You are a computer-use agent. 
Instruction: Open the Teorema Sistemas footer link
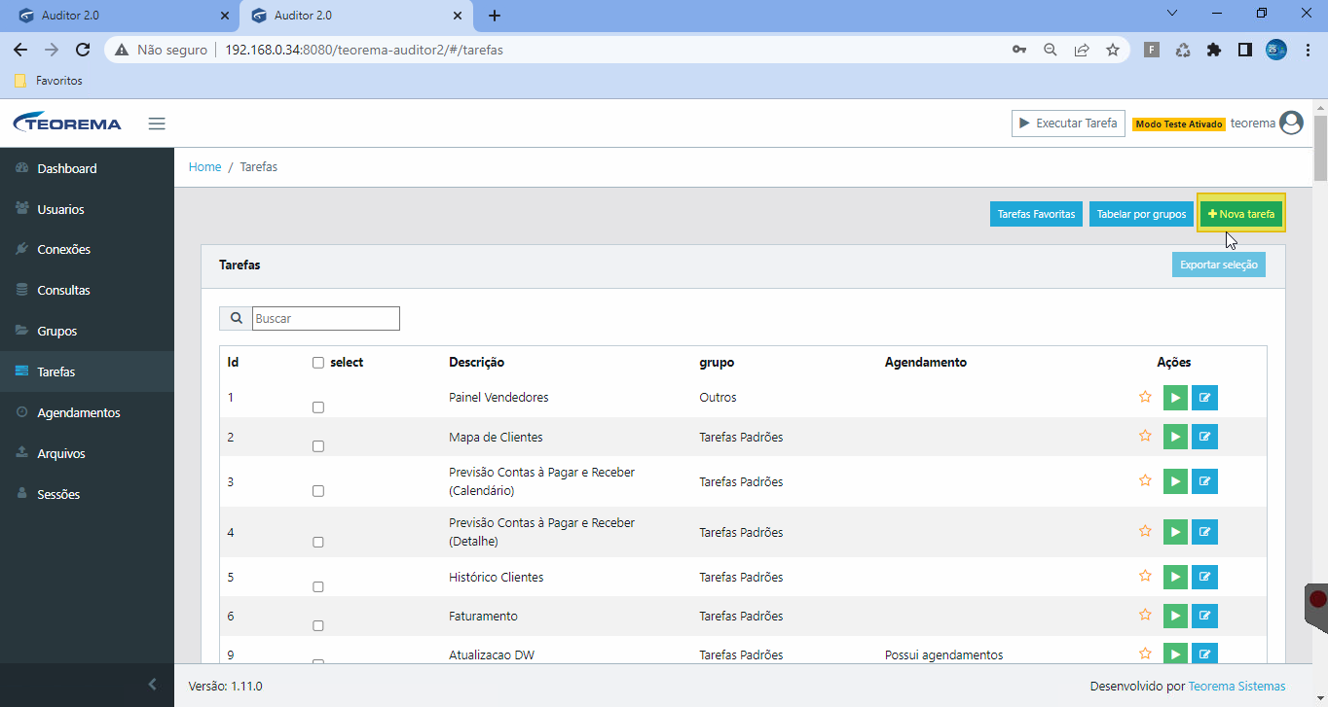pos(1236,686)
